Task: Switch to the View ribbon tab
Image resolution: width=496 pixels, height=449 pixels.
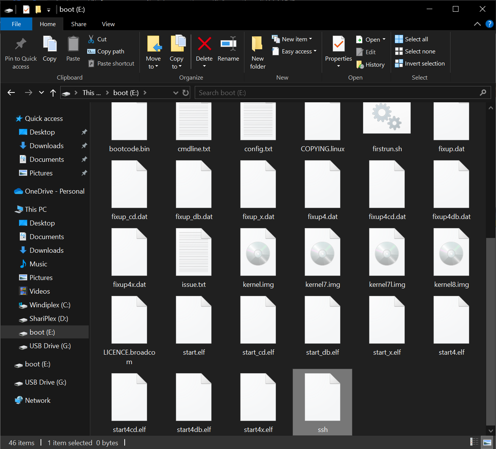Action: [x=108, y=24]
